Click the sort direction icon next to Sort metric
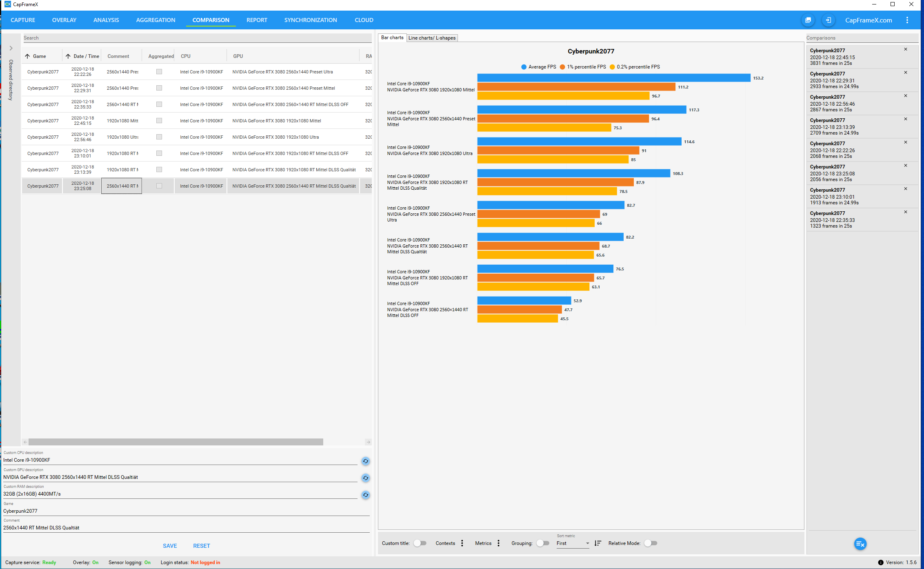 tap(598, 543)
